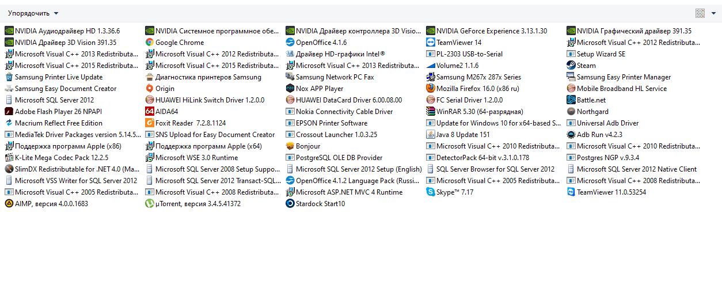Select MediaTek Driver Packages version entry
This screenshot has width=722, height=285.
73,135
